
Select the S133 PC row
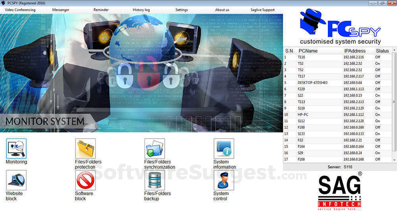click(x=337, y=134)
